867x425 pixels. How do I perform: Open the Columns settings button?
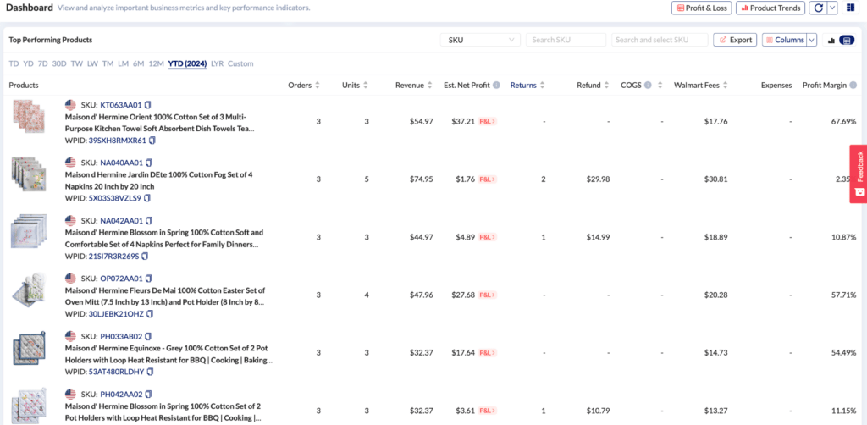[x=784, y=40]
